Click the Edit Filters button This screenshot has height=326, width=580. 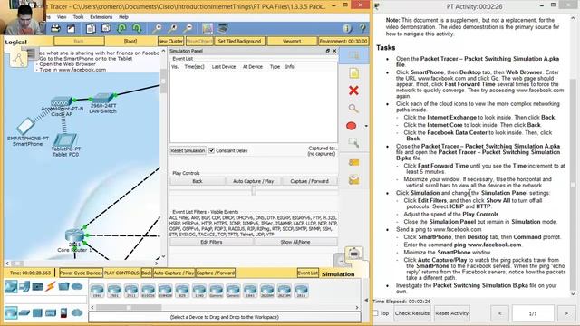(211, 242)
